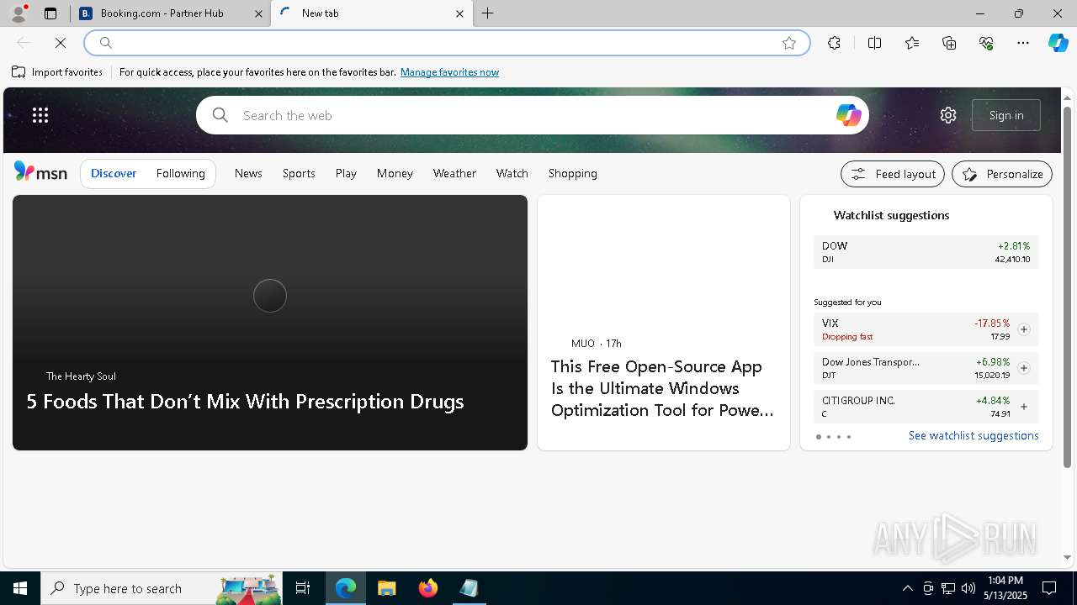Open a new tab with plus button
Viewport: 1077px width, 605px height.
(x=488, y=13)
